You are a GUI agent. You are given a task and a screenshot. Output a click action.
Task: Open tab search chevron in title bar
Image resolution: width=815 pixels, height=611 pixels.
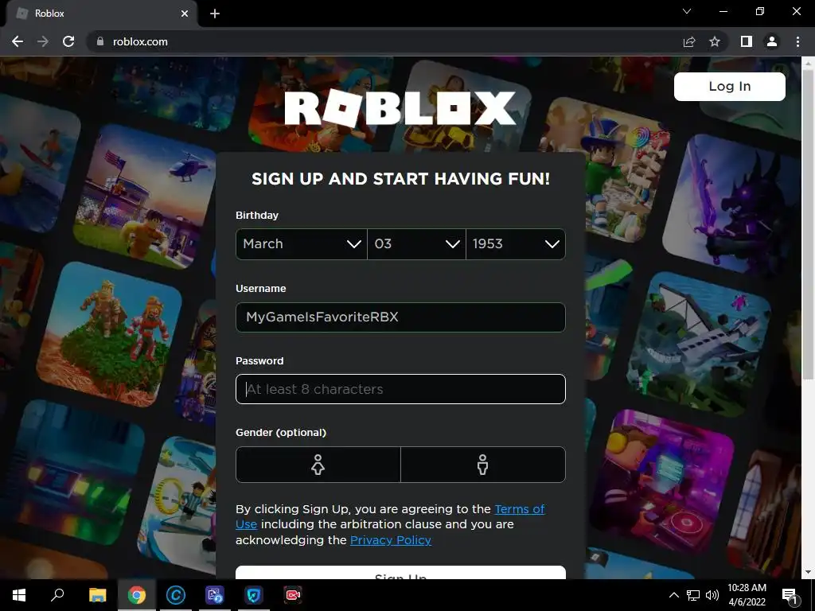(687, 11)
